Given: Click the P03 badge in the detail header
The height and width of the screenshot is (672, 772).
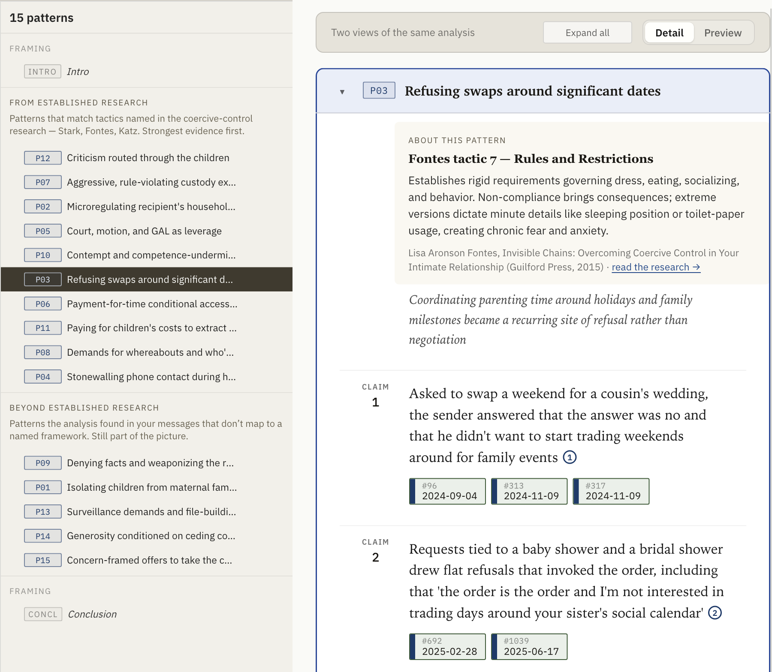Looking at the screenshot, I should (x=379, y=90).
